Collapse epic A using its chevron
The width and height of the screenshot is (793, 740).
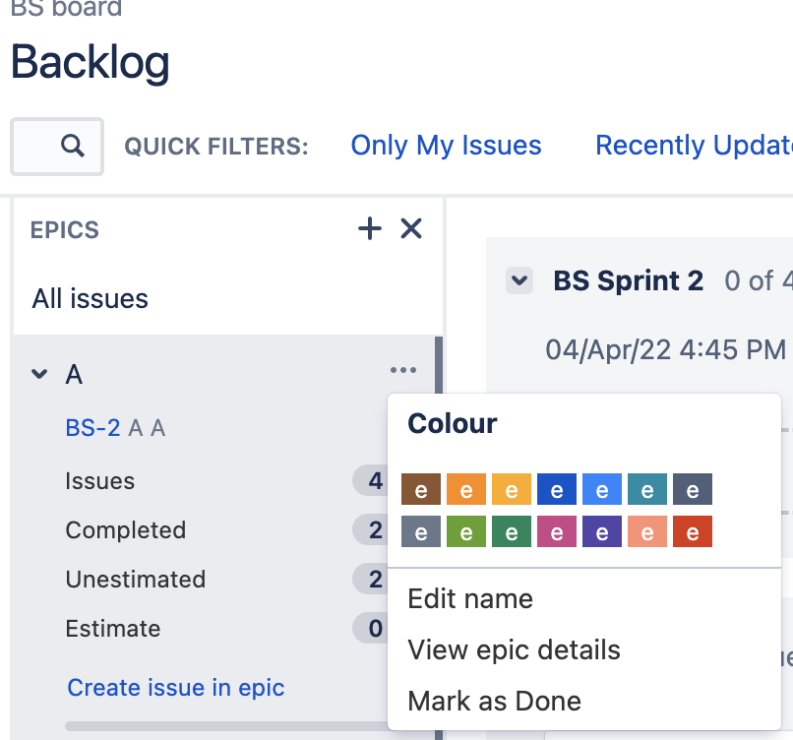point(37,374)
